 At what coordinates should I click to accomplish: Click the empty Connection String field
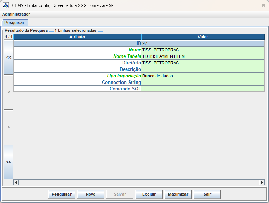pos(203,83)
